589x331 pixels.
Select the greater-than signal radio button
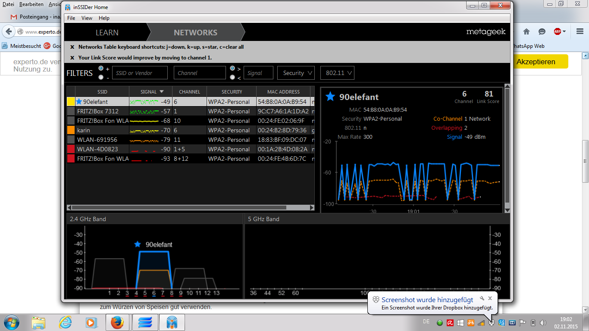tap(232, 68)
